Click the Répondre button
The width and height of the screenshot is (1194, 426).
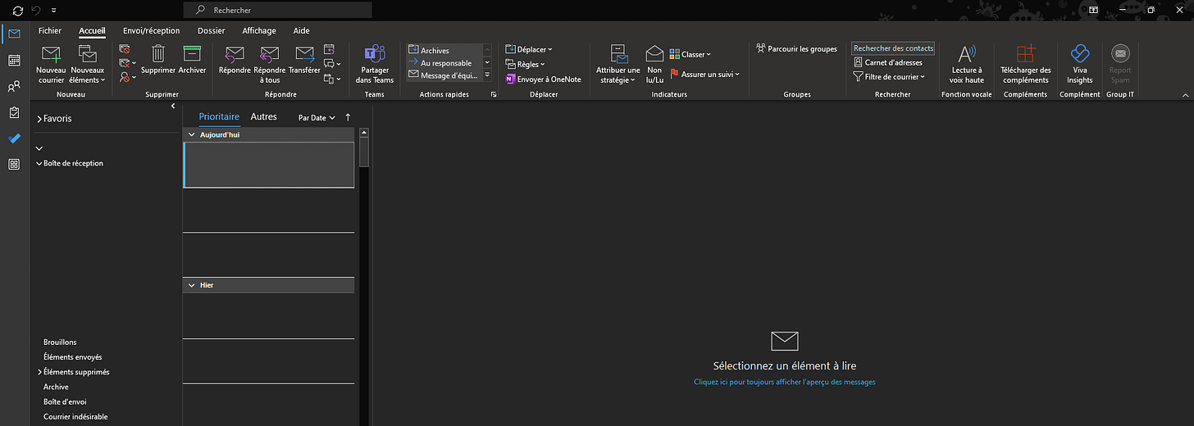[x=235, y=59]
